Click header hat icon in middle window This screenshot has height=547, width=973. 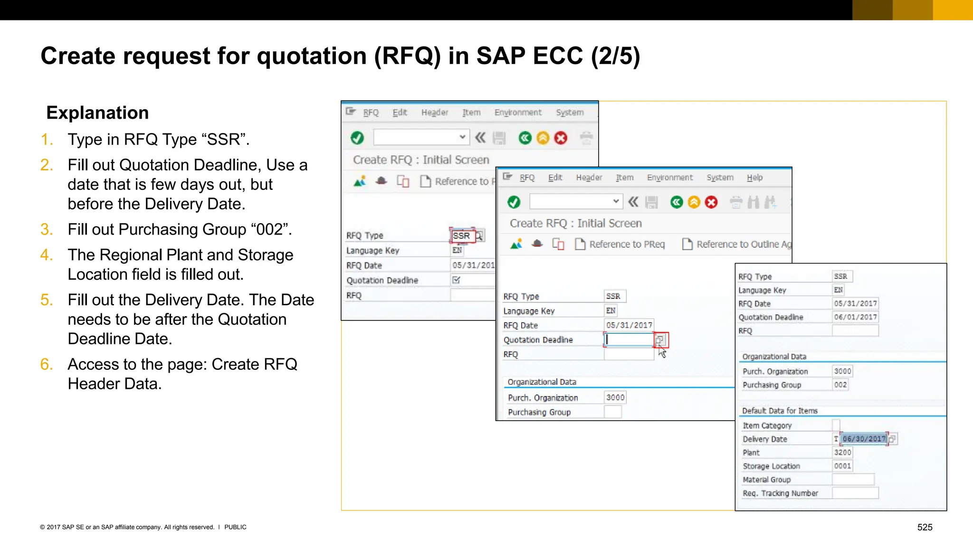pos(537,244)
